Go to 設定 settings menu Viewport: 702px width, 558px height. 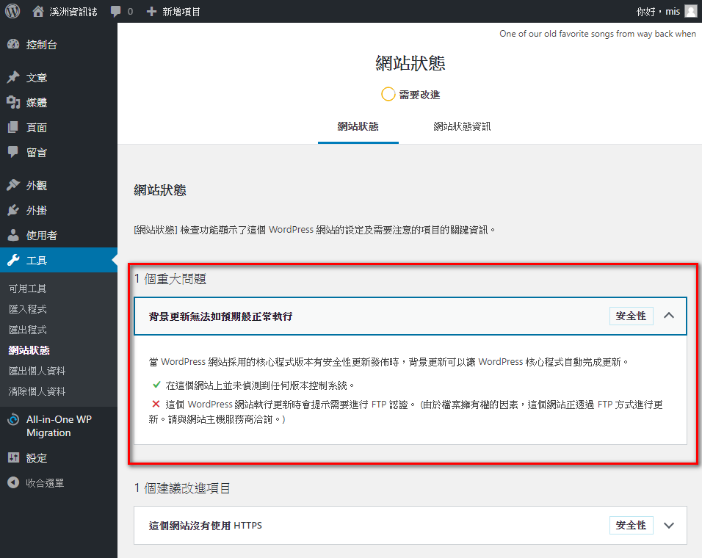point(37,458)
